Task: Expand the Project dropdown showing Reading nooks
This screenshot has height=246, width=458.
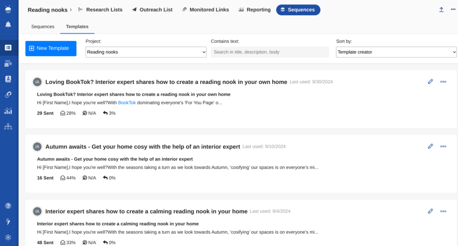Action: 146,52
